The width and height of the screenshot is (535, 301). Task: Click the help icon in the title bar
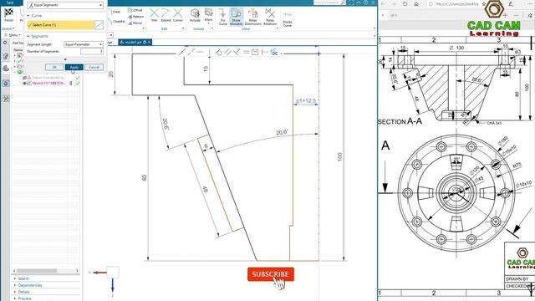click(365, 3)
